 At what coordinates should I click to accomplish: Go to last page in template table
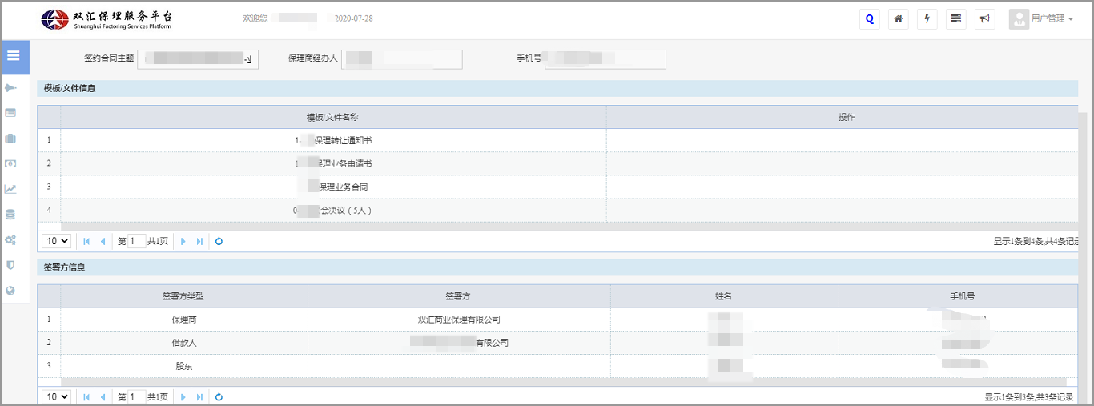(x=200, y=241)
